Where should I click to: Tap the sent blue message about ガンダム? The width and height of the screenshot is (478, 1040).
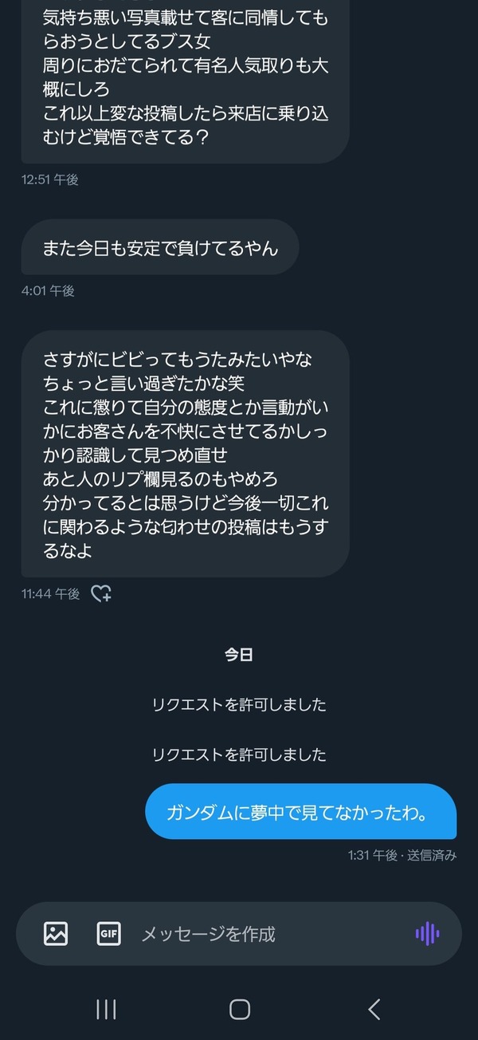pos(300,812)
